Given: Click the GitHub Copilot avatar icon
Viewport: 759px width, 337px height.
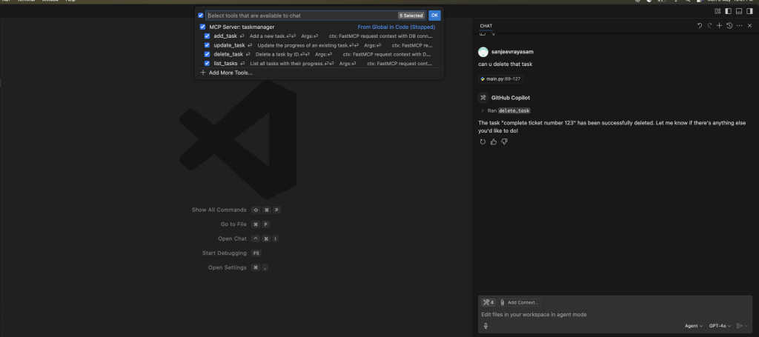Looking at the screenshot, I should pos(483,98).
